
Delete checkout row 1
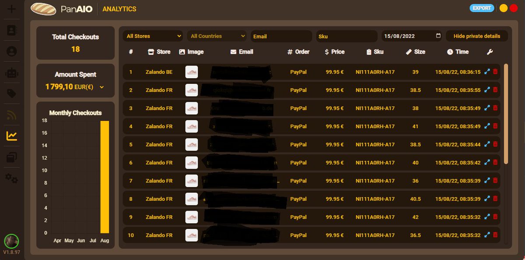click(495, 72)
